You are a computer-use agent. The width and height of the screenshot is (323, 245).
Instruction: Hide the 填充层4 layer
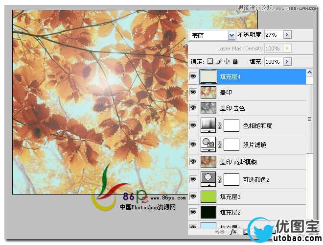pos(193,76)
